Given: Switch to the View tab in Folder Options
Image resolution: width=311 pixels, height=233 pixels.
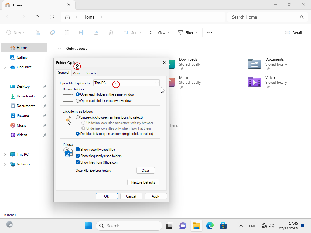Looking at the screenshot, I should [x=76, y=73].
